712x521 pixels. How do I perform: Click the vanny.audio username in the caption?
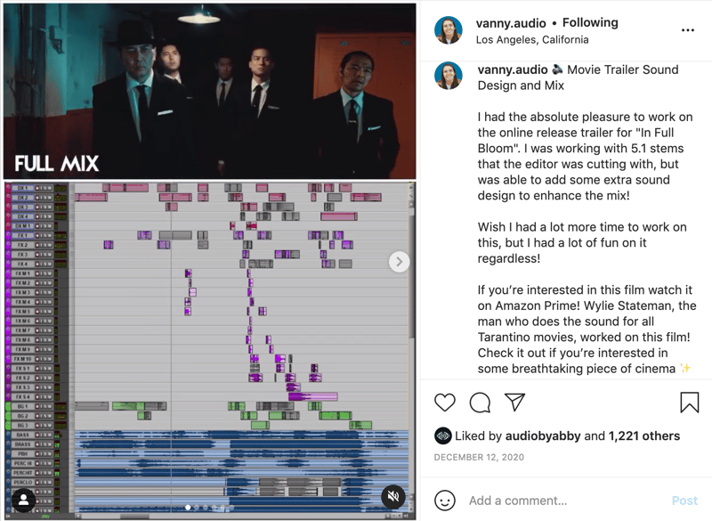point(513,69)
